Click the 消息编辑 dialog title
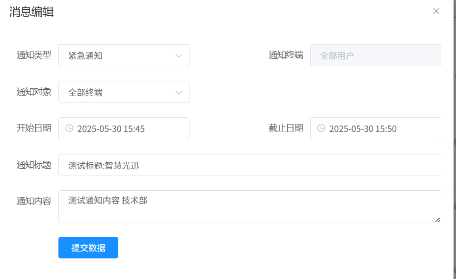The height and width of the screenshot is (279, 456). [31, 12]
